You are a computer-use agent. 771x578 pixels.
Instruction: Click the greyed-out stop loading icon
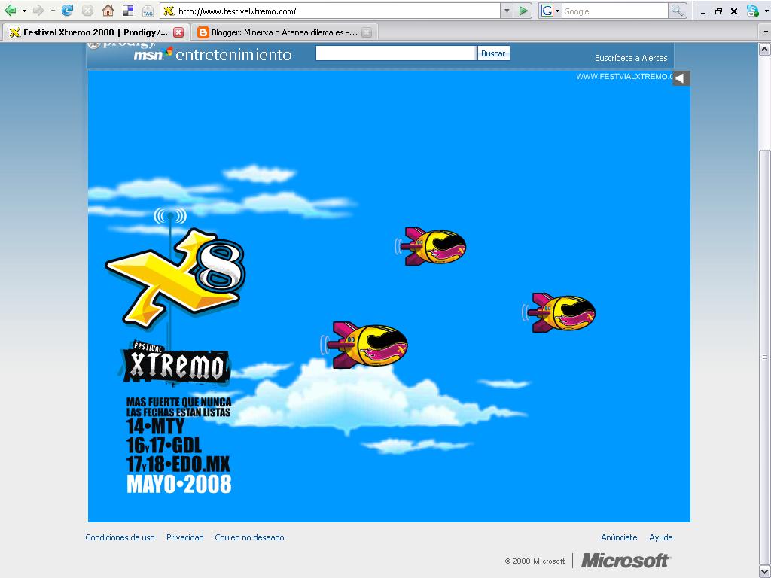point(87,11)
